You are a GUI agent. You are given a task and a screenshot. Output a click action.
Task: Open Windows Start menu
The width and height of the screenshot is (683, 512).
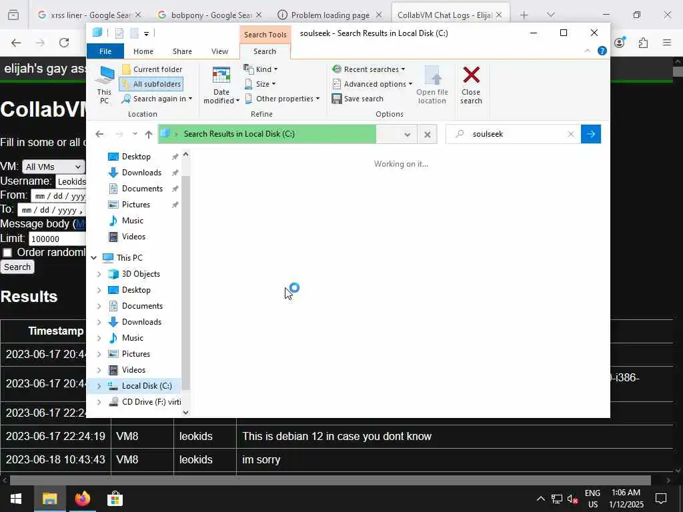[x=16, y=499]
